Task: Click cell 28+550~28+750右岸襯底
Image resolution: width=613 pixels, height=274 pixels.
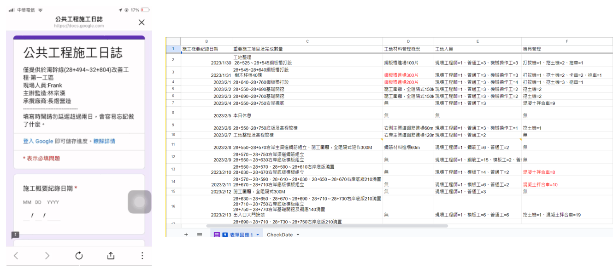Action: [307, 103]
